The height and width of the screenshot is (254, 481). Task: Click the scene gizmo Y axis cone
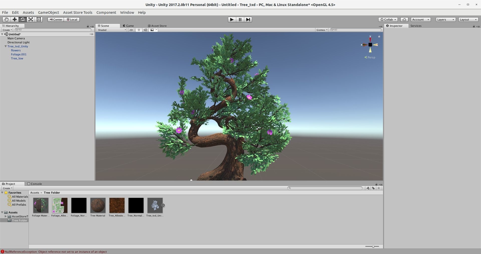370,39
